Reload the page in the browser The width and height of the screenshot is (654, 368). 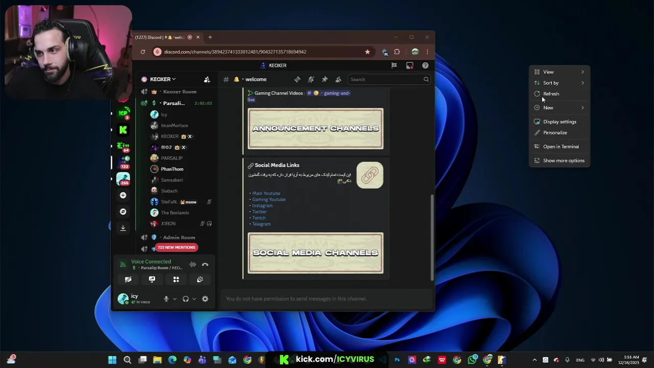point(143,52)
